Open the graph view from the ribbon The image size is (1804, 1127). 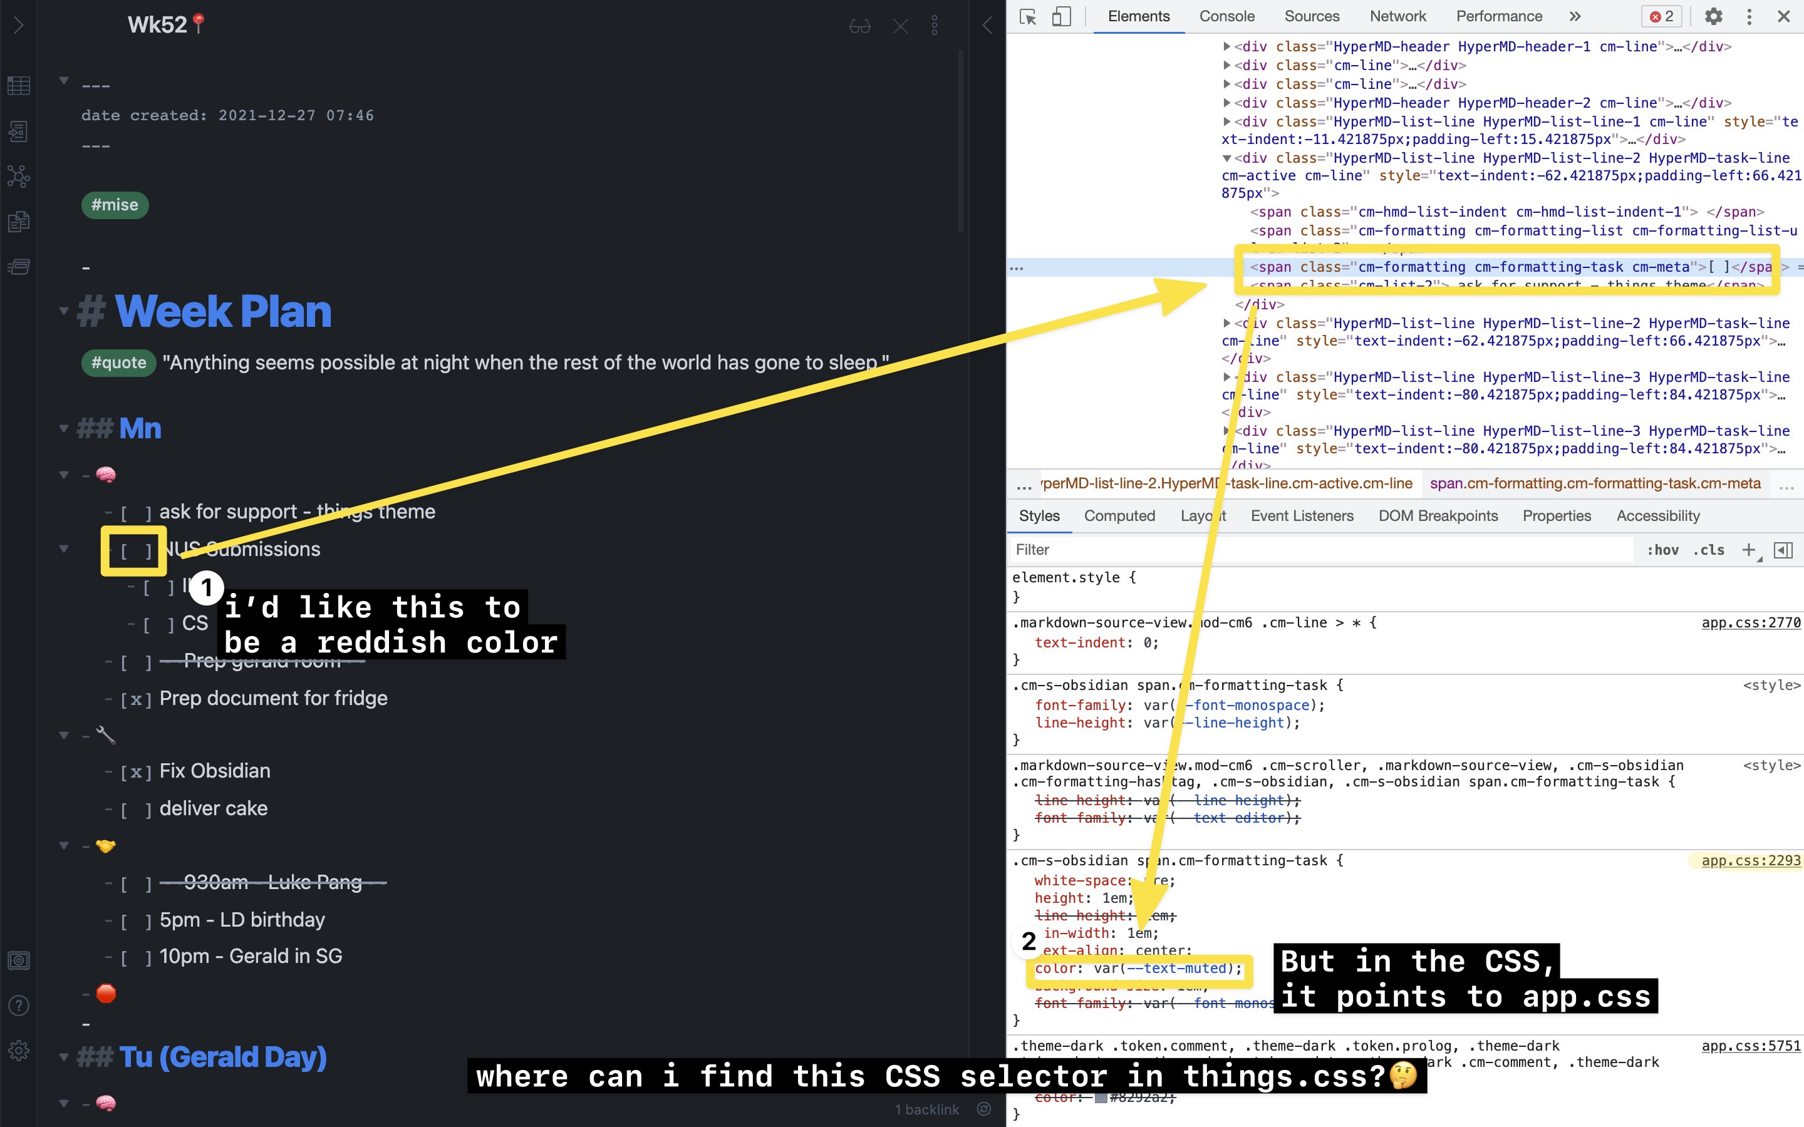[19, 177]
